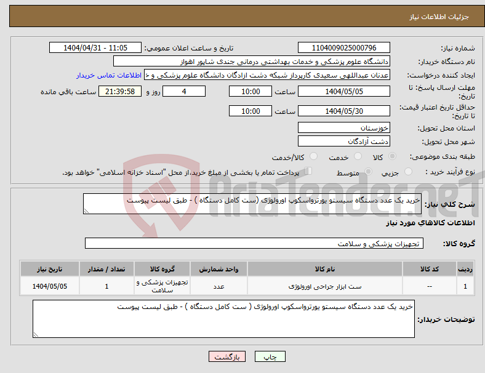Click the کد کالا column header
This screenshot has height=373, width=485.
point(430,269)
